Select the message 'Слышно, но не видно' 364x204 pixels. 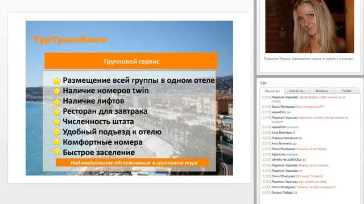[293, 149]
